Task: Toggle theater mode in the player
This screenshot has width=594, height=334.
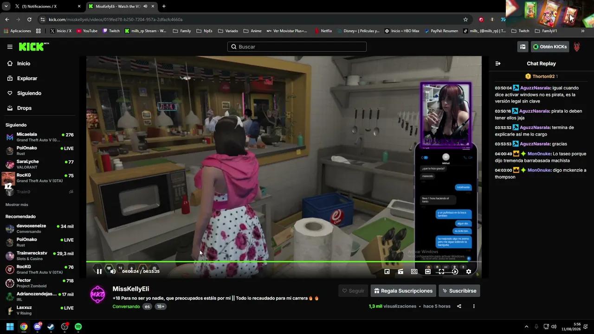Action: [428, 271]
